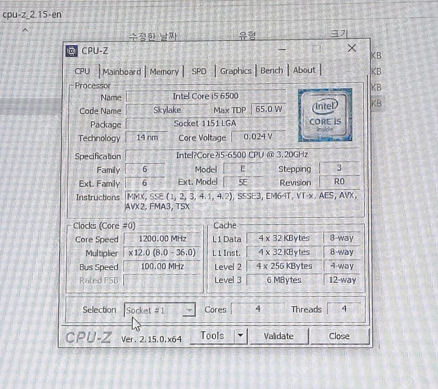Open the Memory tab
Image resolution: width=438 pixels, height=389 pixels.
coord(164,72)
